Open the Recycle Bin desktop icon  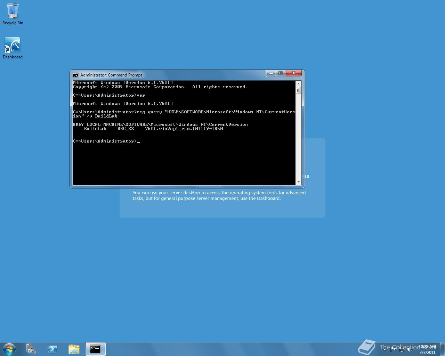(x=13, y=14)
